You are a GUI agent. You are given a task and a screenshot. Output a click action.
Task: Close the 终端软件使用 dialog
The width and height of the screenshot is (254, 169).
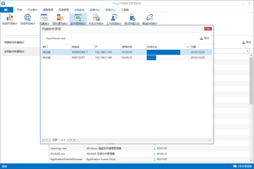coord(207,29)
